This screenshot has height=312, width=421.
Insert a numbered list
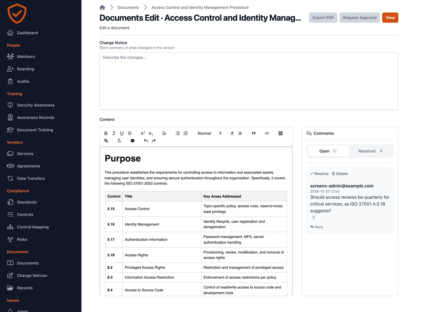(186, 133)
